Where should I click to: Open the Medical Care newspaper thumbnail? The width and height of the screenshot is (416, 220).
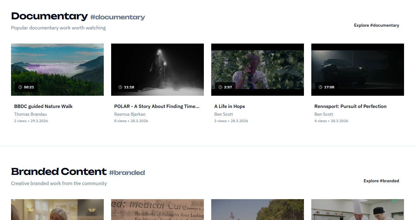157,210
